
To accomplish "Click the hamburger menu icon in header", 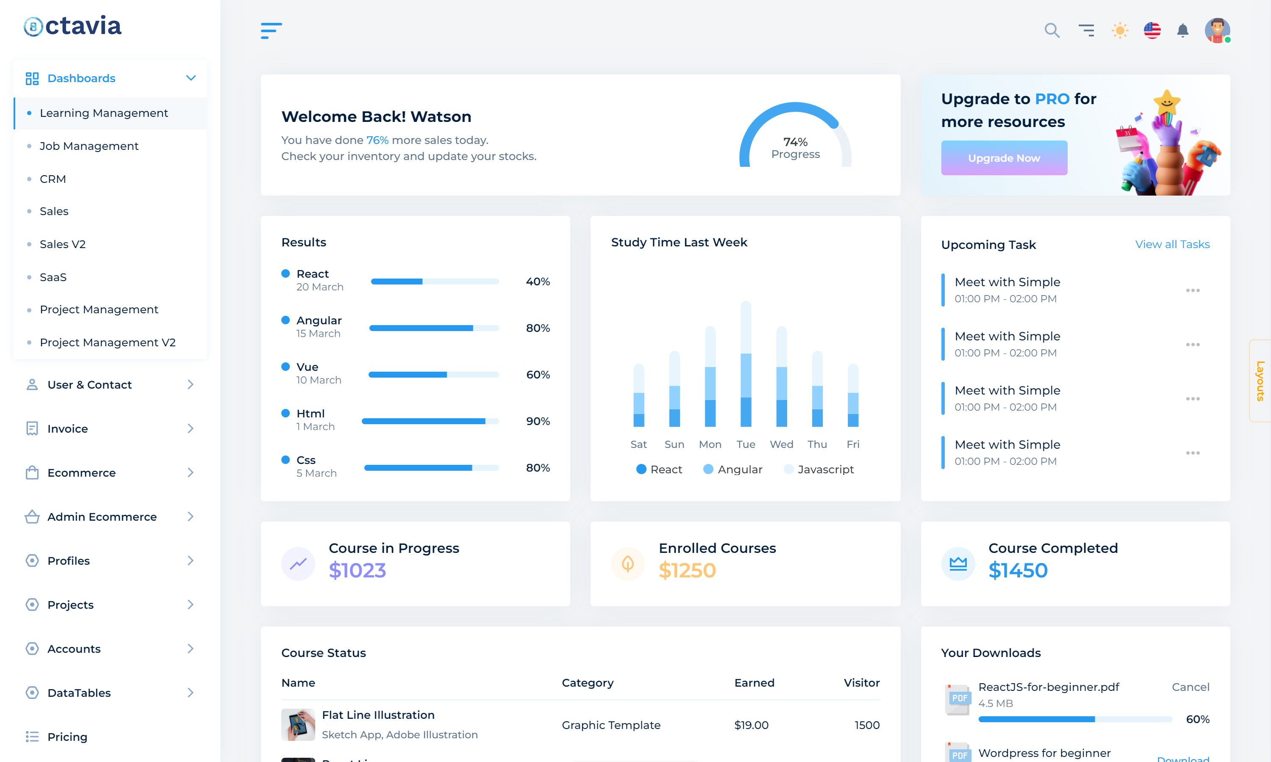I will [271, 30].
